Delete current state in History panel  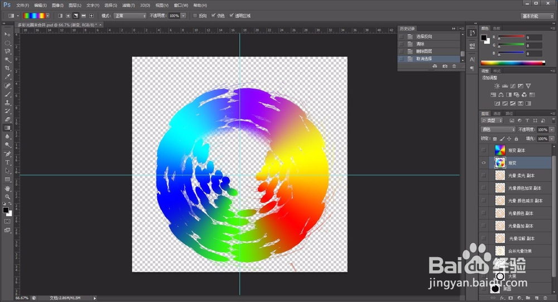(454, 66)
